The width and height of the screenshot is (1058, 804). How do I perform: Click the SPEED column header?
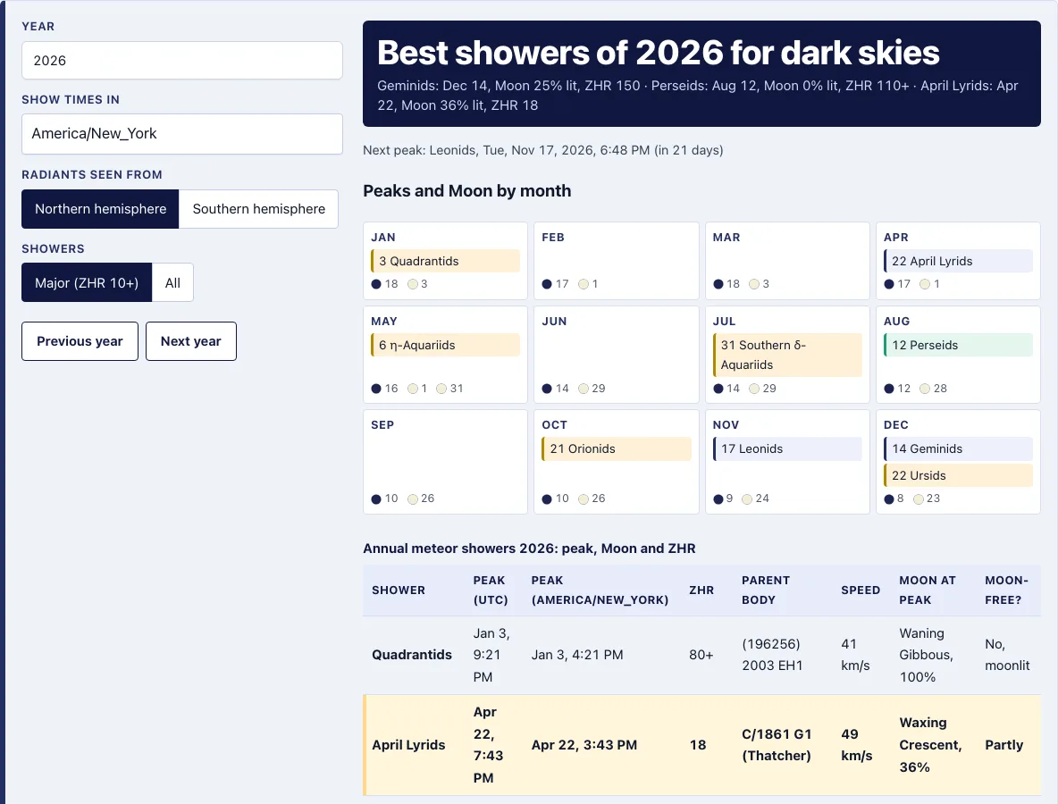point(861,590)
